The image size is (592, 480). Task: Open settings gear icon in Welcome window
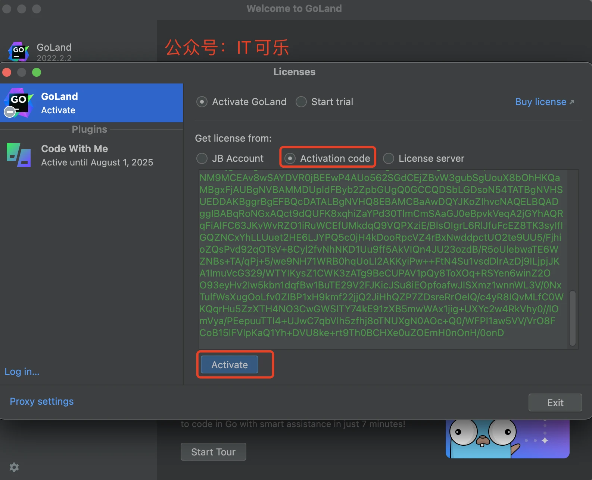click(x=14, y=467)
